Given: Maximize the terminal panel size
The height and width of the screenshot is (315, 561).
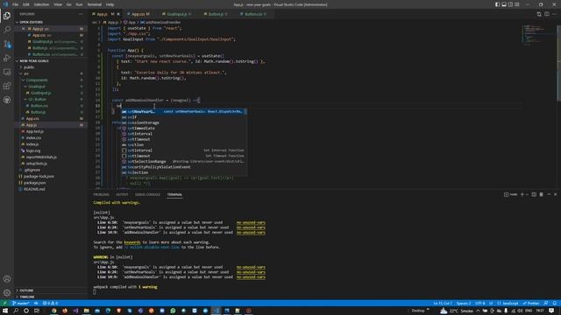Looking at the screenshot, I should pos(549,194).
